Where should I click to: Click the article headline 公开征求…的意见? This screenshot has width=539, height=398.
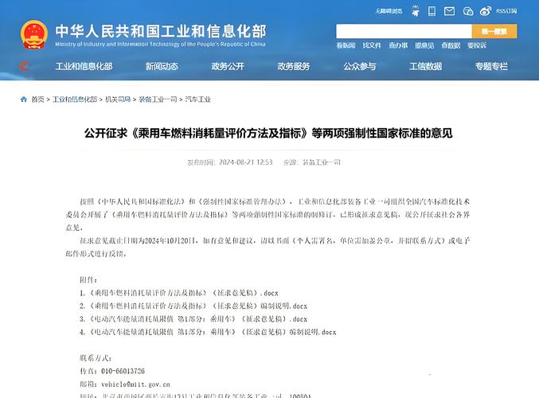tap(268, 133)
